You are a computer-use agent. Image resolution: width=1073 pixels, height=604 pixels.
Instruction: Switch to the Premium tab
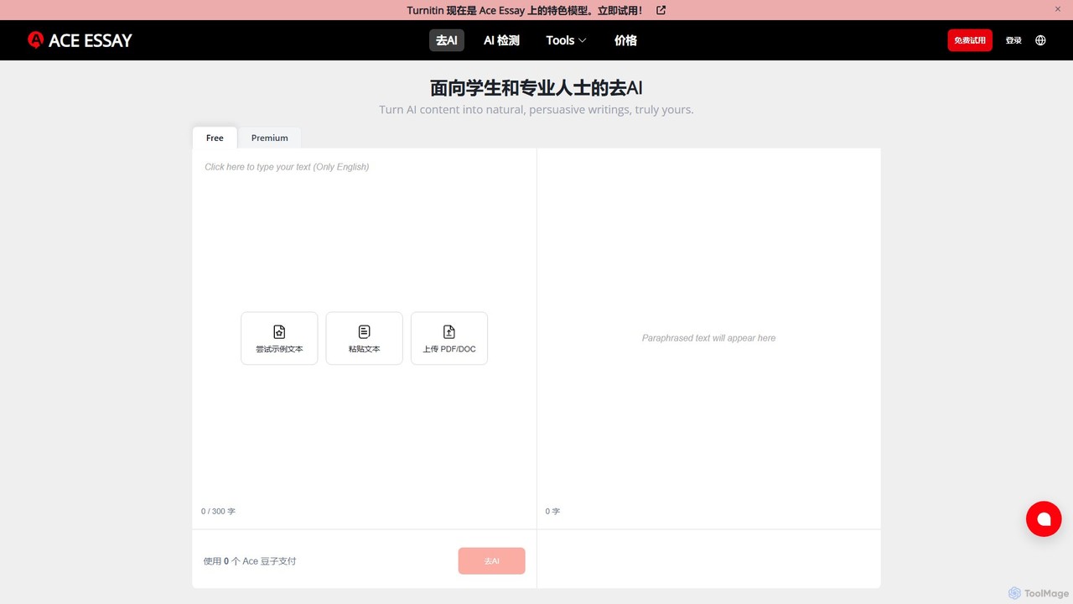(x=269, y=138)
